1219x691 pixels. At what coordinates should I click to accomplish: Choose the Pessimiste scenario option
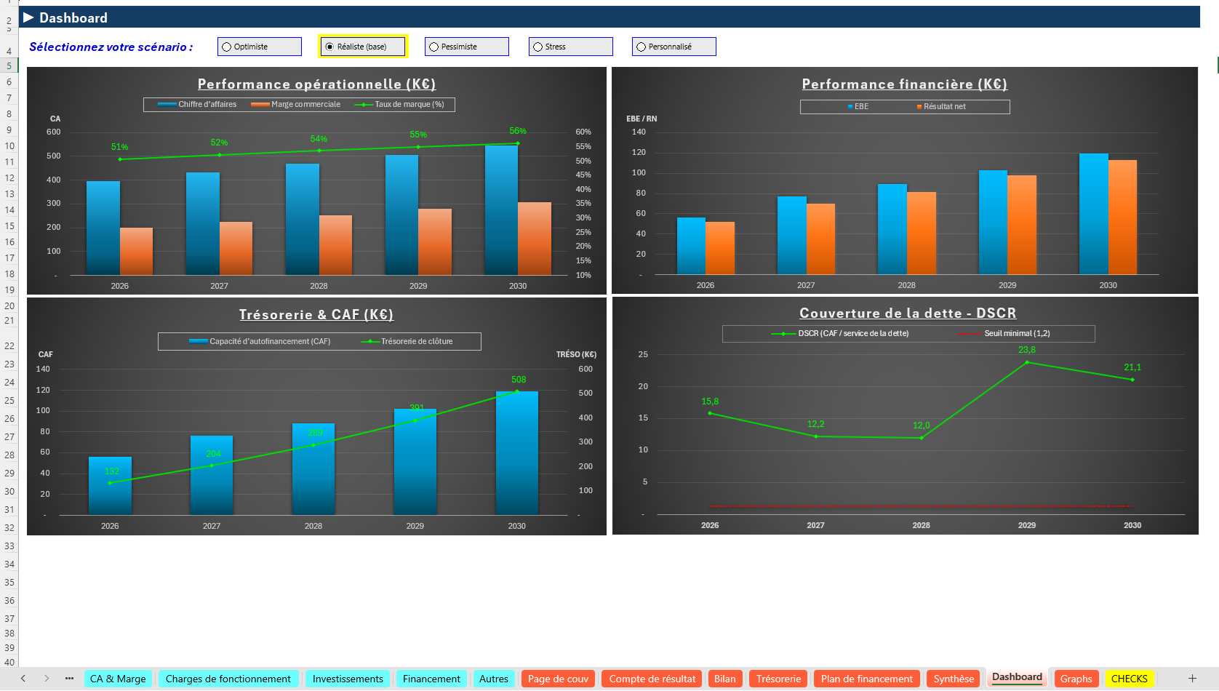coord(434,47)
